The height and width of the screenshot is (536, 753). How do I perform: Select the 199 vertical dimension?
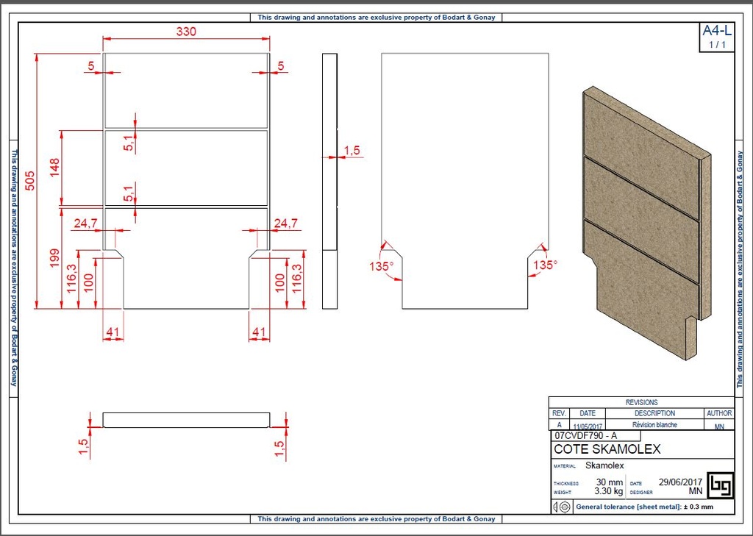[x=54, y=257]
